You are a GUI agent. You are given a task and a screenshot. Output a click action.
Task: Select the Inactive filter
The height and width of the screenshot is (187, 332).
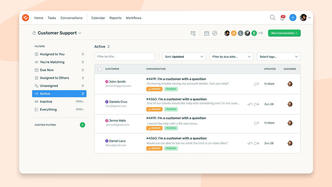pos(59,102)
